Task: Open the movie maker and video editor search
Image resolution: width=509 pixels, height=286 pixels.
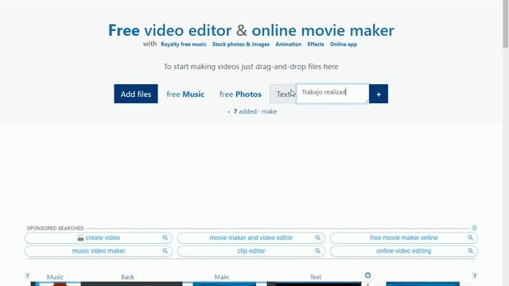Action: (x=251, y=238)
